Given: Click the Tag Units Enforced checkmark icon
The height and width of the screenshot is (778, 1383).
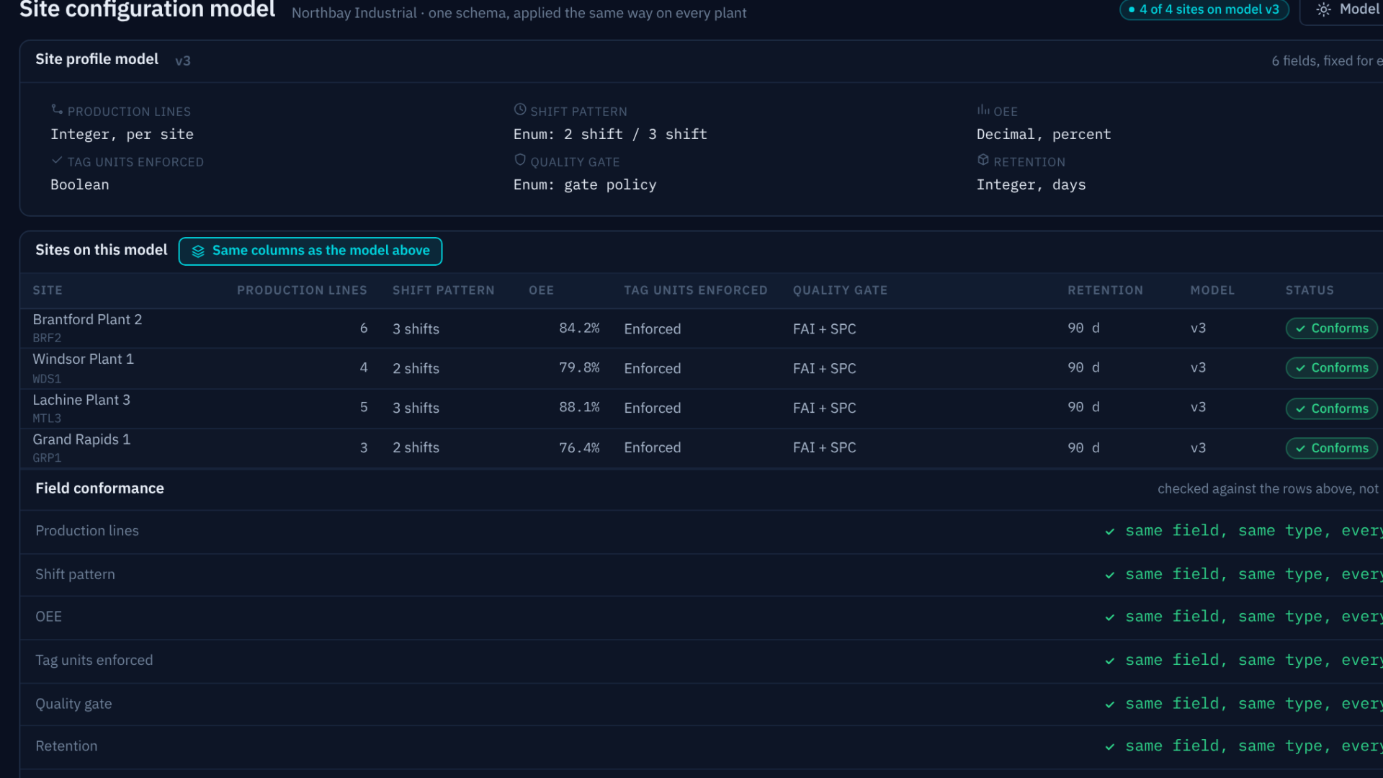Looking at the screenshot, I should coord(57,160).
